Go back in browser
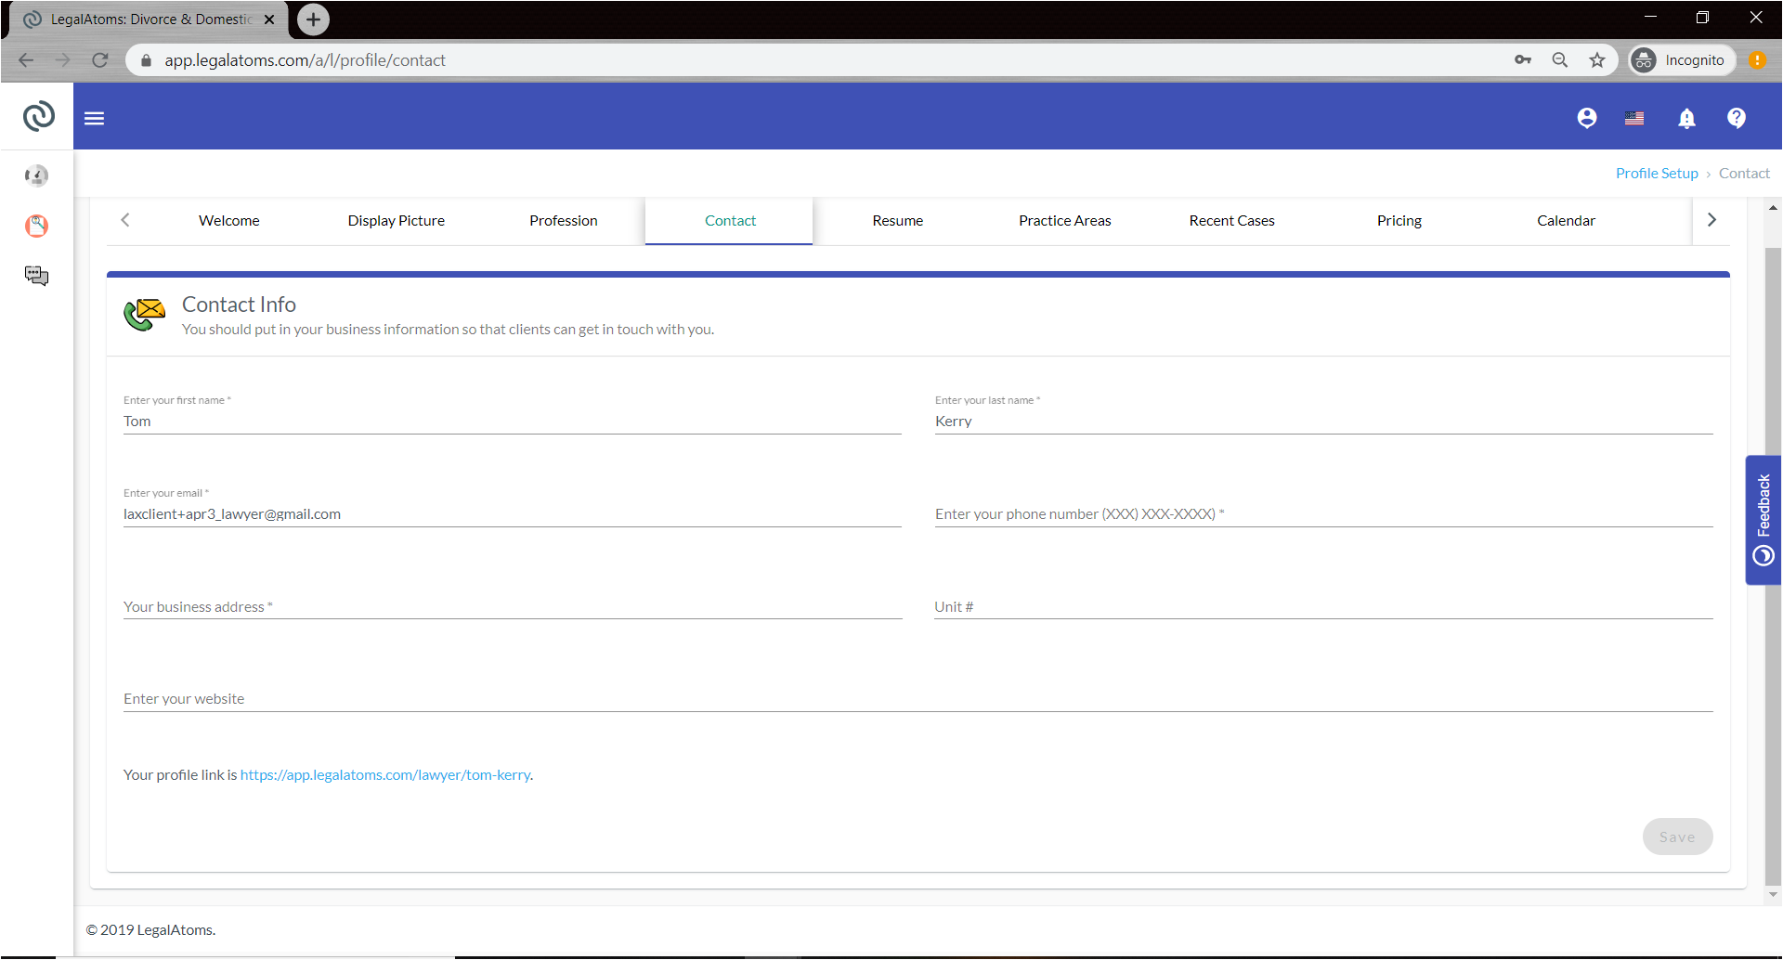This screenshot has height=960, width=1783. click(x=26, y=60)
